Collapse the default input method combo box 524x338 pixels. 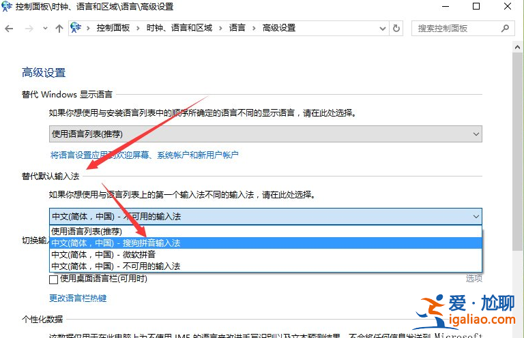(x=265, y=217)
